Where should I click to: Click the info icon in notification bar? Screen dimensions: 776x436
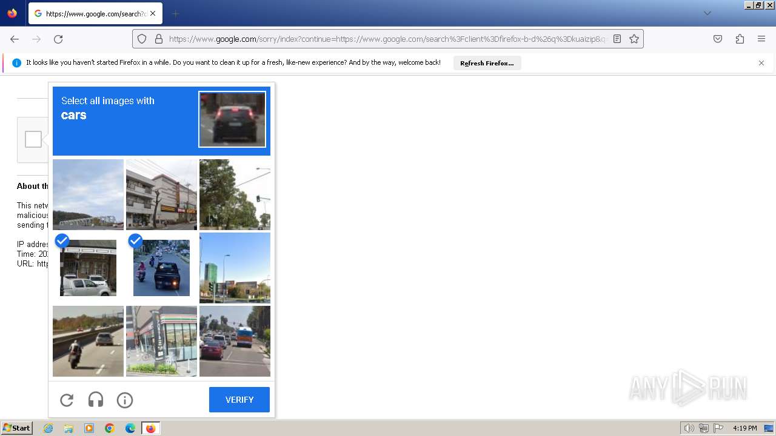[16, 63]
